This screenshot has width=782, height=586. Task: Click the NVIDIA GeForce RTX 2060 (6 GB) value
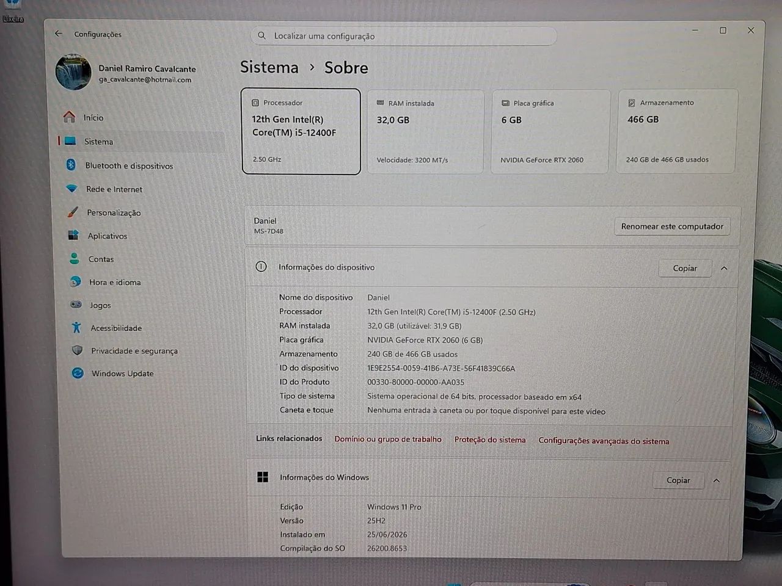[425, 340]
